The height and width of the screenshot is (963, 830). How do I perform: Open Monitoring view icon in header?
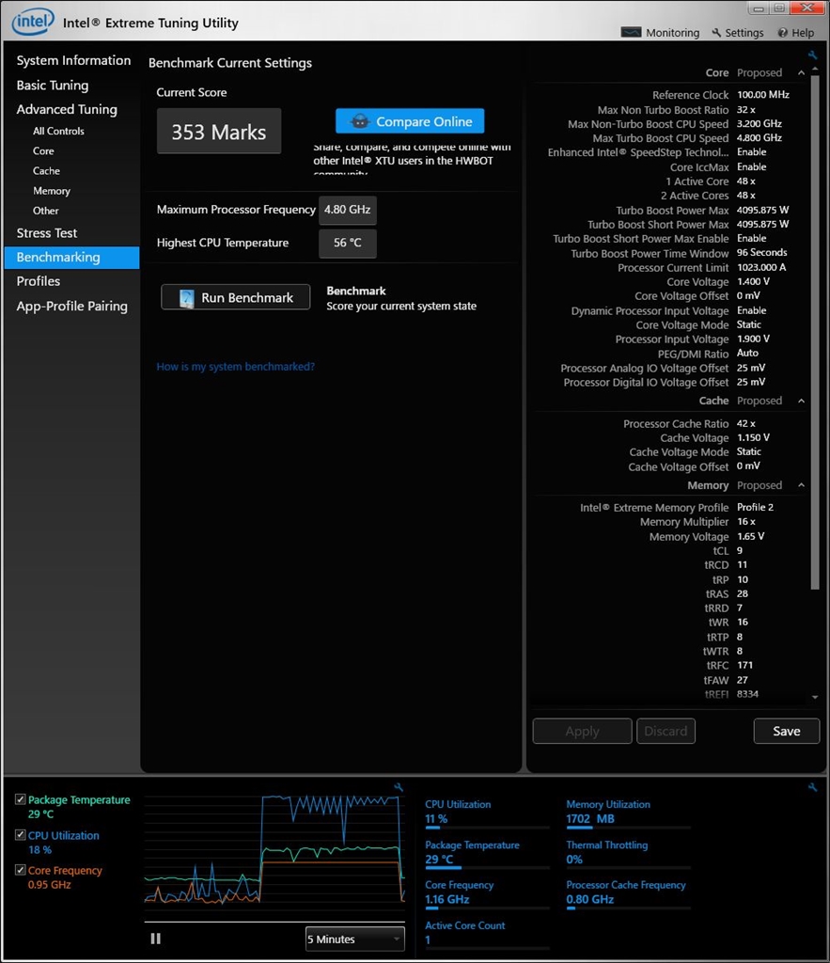(x=631, y=33)
